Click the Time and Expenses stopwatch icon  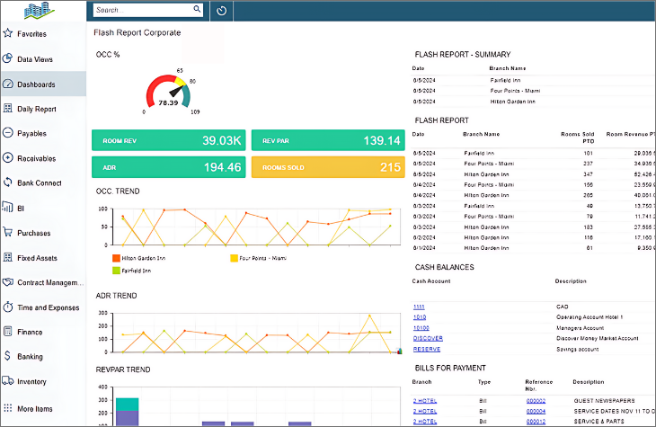coord(7,307)
